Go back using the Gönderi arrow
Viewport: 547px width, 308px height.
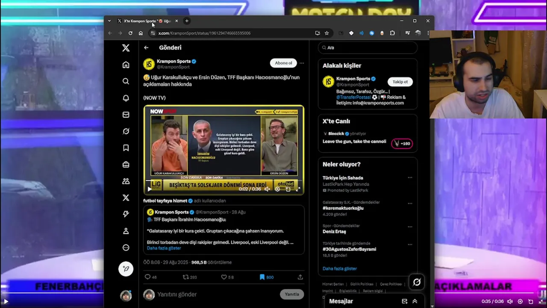[x=146, y=47]
